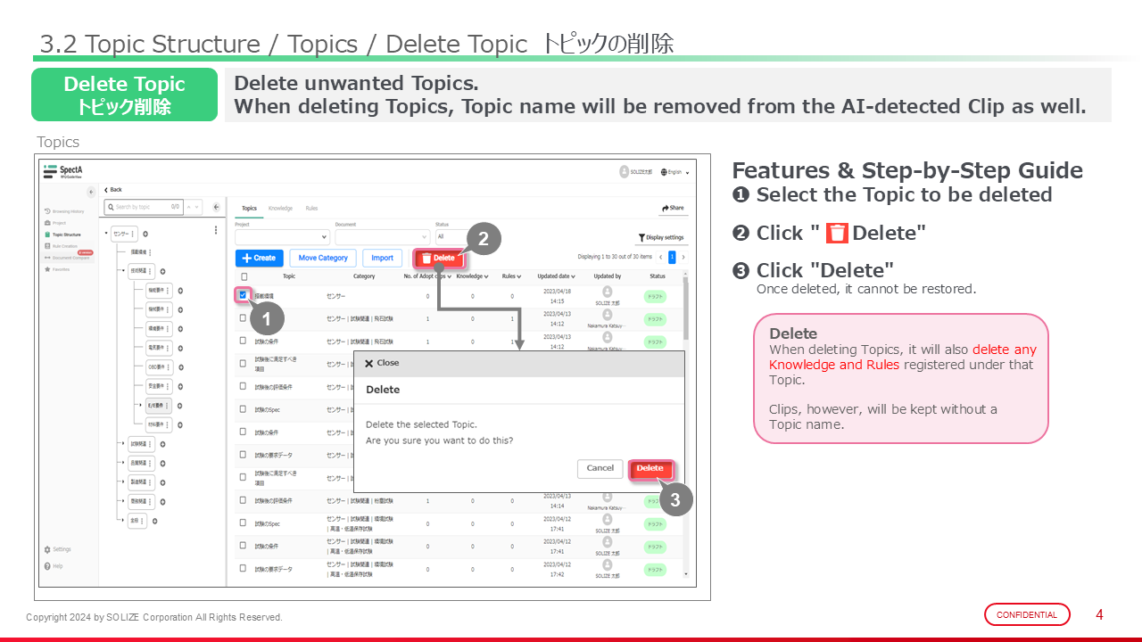
Task: Open the English language dropdown
Action: tap(674, 172)
